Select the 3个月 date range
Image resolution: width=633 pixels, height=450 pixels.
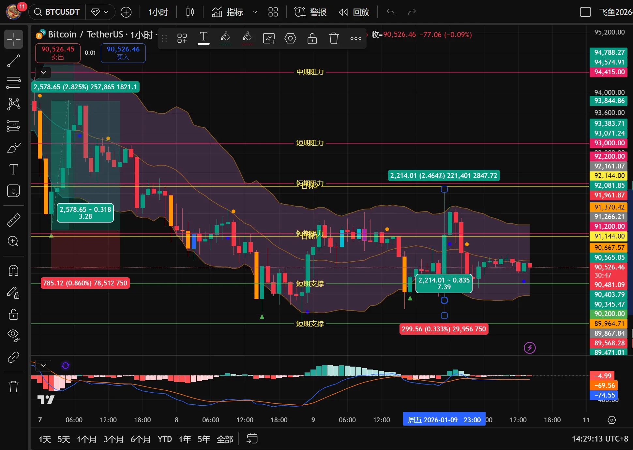[x=113, y=439]
